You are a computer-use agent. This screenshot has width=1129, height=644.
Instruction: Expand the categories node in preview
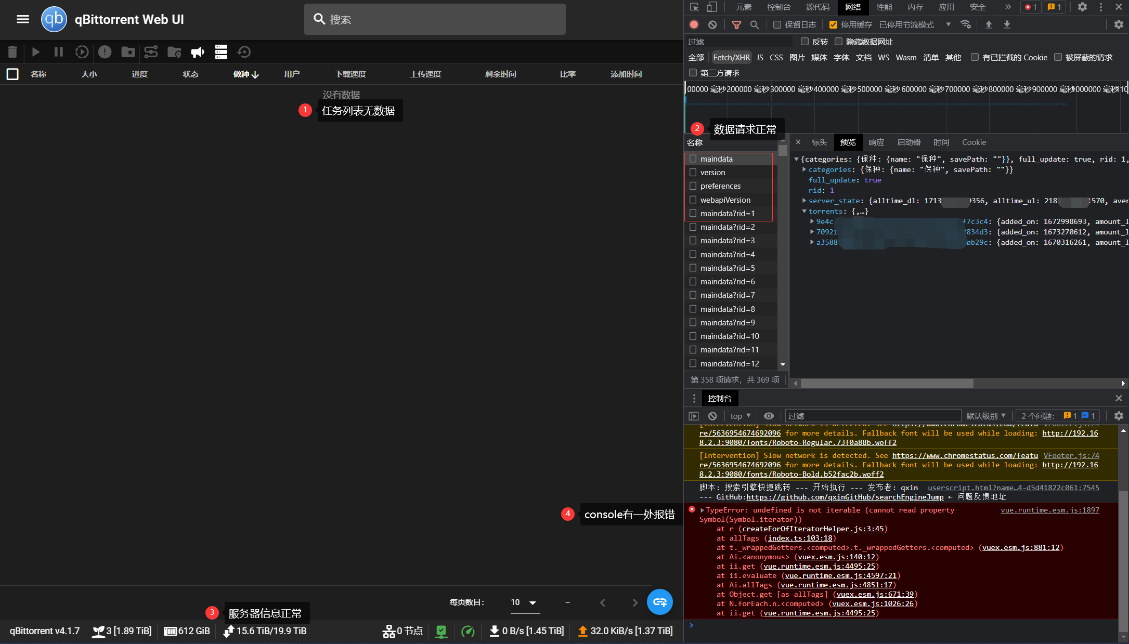pos(804,169)
